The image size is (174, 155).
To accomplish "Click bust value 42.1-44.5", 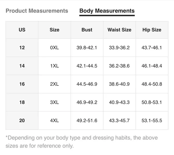I will (87, 66).
